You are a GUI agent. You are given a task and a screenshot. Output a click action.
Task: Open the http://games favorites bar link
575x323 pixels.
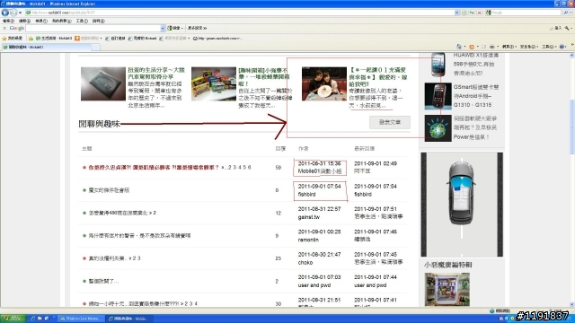tap(217, 38)
